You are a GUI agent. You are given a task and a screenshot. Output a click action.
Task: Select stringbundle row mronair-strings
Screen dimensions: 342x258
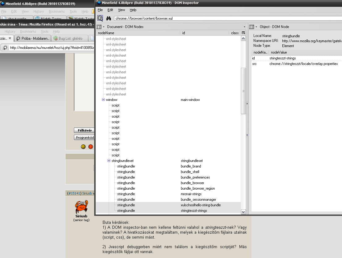(x=168, y=194)
